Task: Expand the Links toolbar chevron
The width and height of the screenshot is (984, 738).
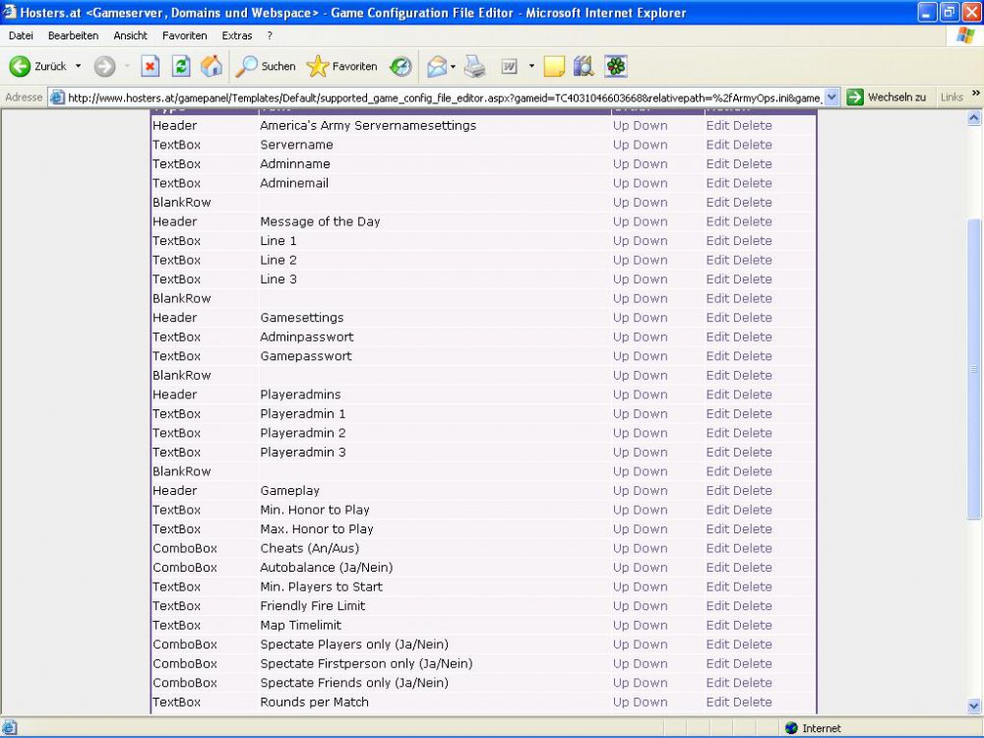Action: tap(975, 93)
